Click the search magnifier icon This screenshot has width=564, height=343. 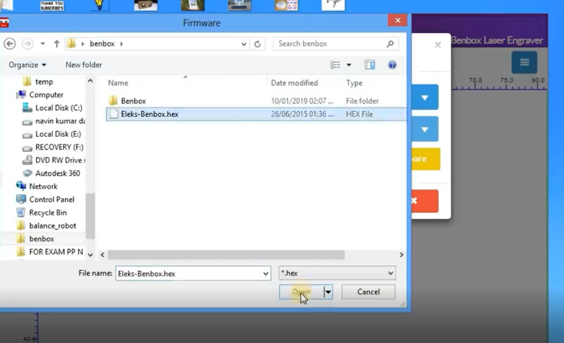pos(390,44)
